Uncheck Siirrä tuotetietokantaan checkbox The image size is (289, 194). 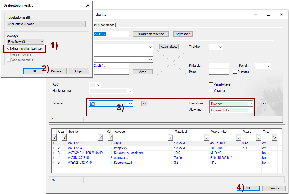coord(9,49)
